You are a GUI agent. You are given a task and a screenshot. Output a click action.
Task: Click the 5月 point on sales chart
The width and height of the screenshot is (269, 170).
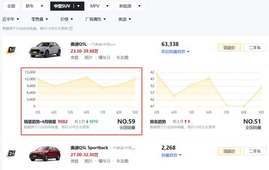(x=70, y=82)
